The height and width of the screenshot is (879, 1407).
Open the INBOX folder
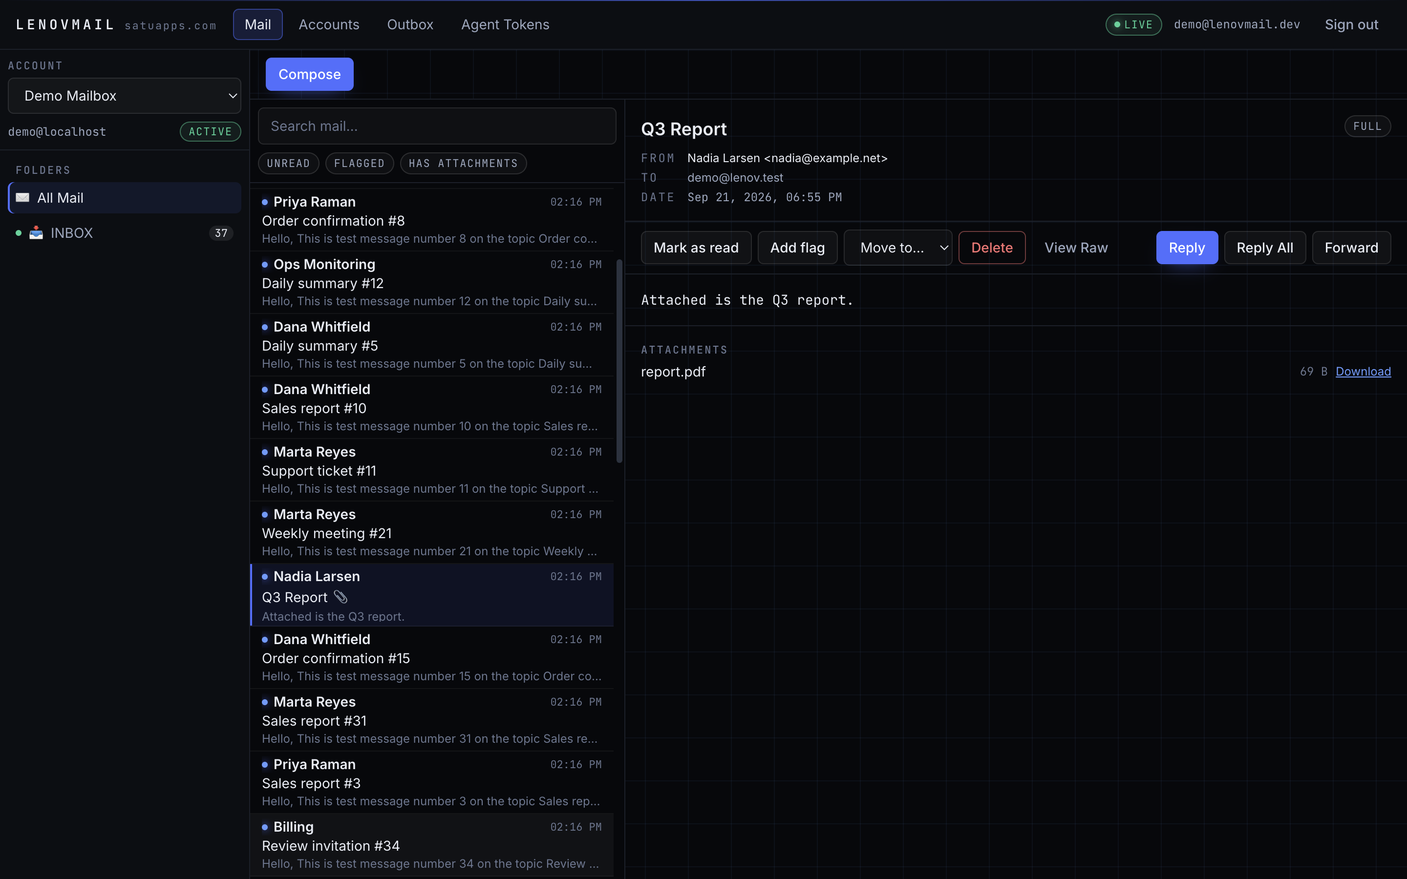click(x=125, y=233)
